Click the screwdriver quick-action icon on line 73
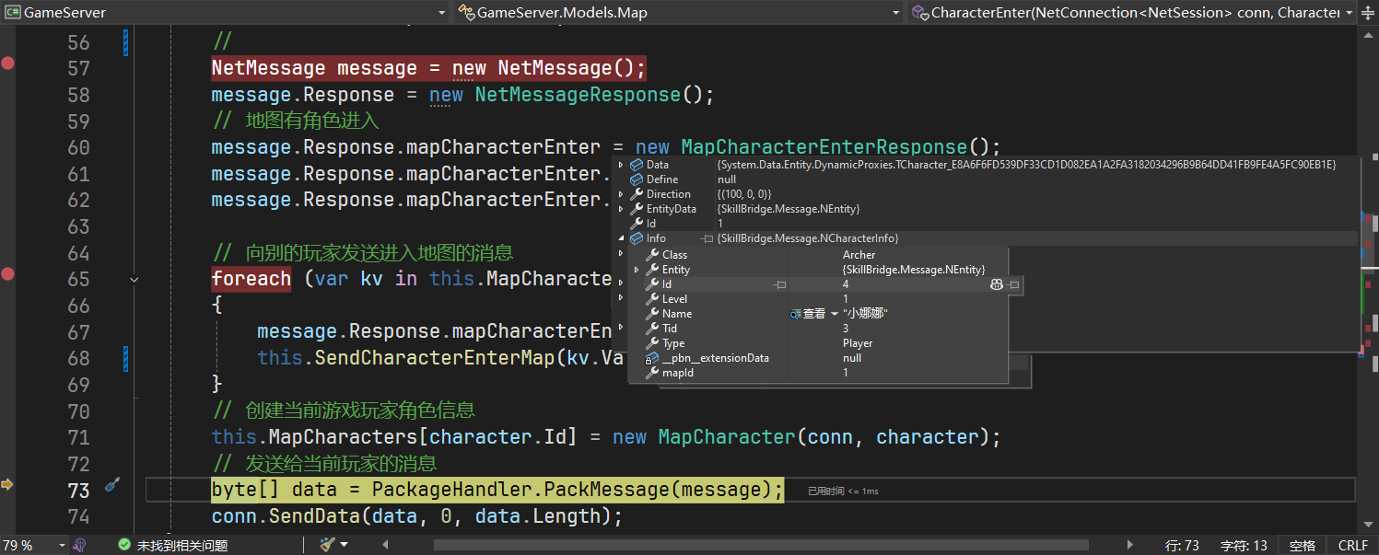 point(111,484)
